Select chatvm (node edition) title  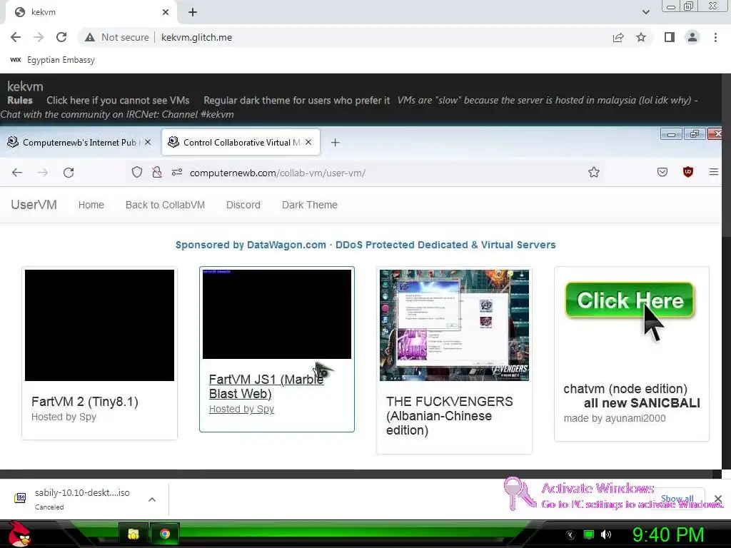(625, 389)
